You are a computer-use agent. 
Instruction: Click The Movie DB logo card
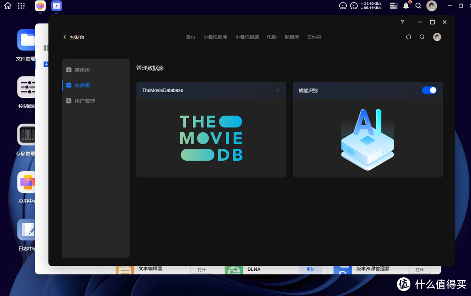tap(211, 138)
